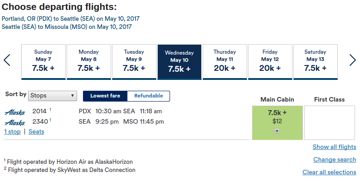
Task: Click the Alaska logo for flight 2014
Action: [15, 111]
